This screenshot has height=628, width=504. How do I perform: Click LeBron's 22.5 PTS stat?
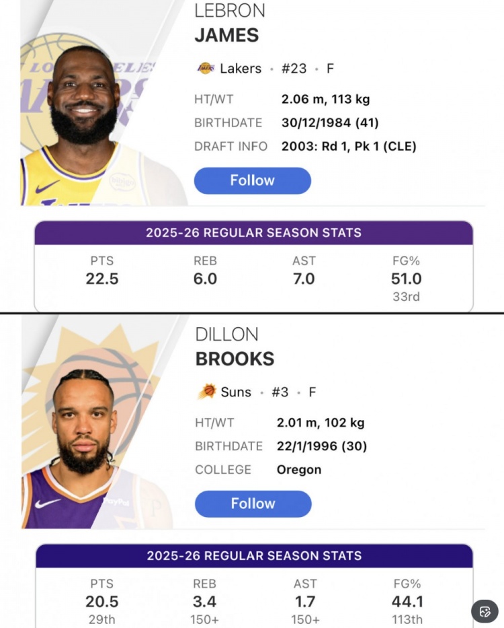(x=102, y=279)
